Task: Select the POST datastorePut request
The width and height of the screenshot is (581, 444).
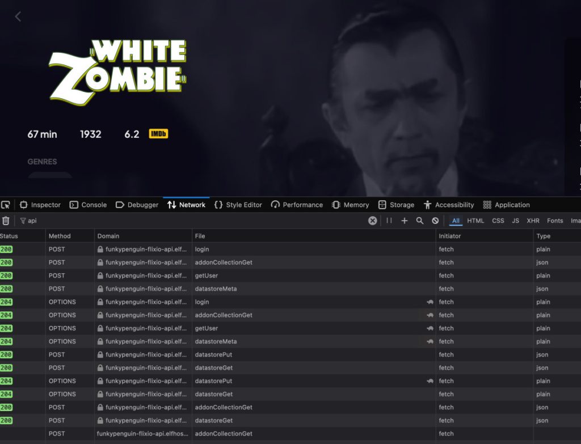Action: tap(290, 354)
